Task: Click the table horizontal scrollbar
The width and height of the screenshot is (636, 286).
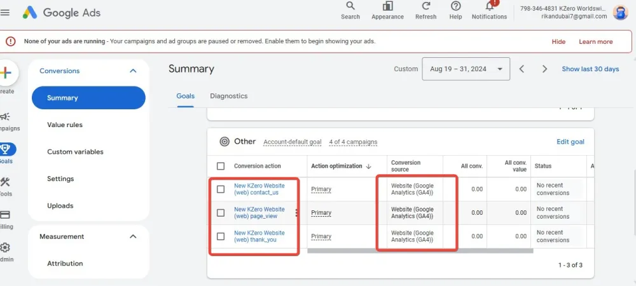Action: tap(420, 251)
